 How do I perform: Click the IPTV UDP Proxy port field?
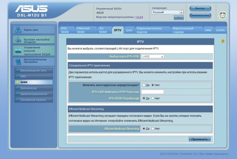152,92
